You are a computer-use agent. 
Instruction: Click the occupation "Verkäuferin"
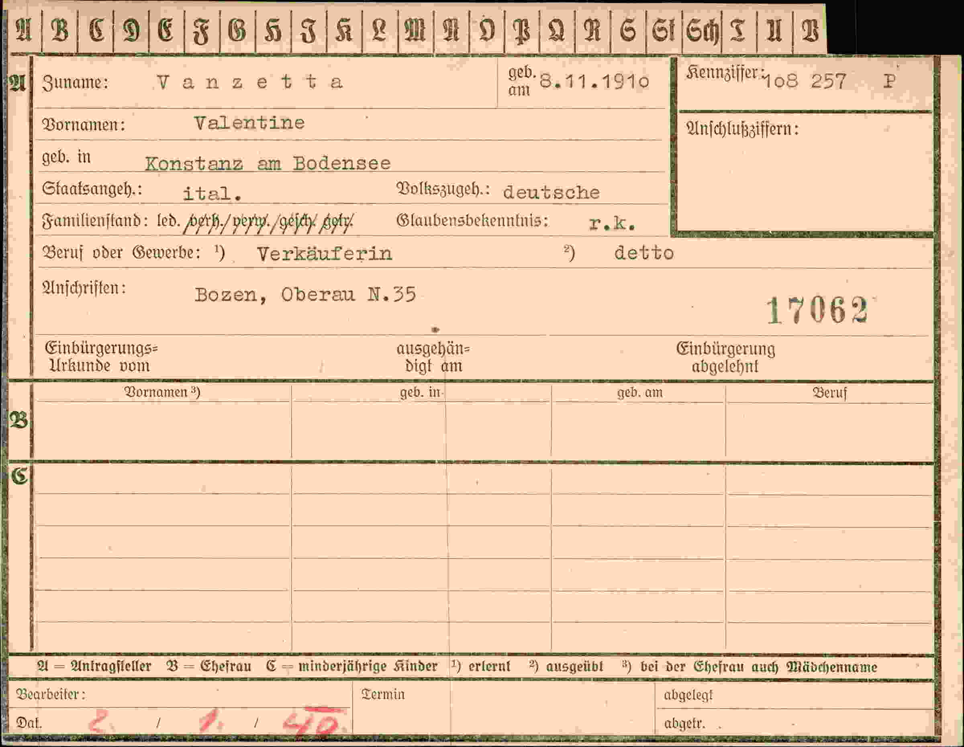pyautogui.click(x=325, y=254)
